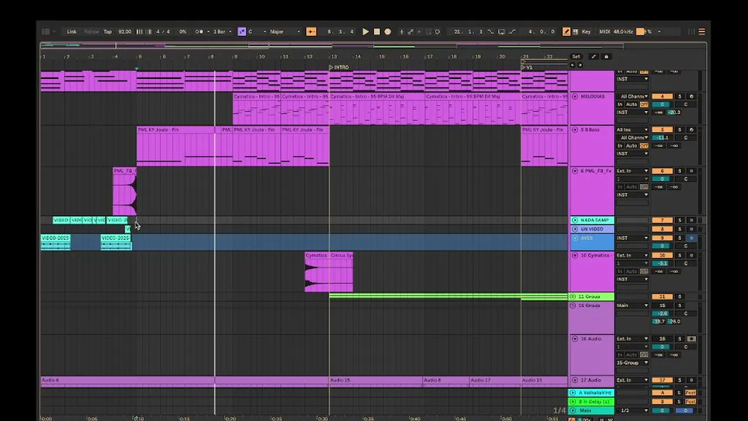The image size is (748, 421).
Task: Click the MIDI overdub plus icon
Action: [x=401, y=32]
